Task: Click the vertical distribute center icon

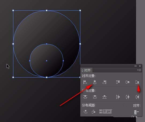Action: click(95, 97)
